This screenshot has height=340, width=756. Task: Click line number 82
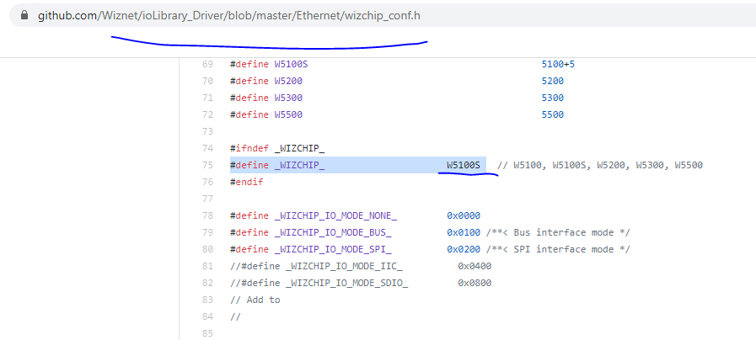[208, 283]
